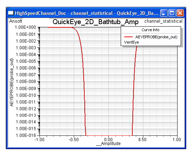
Task: Select the 1.00E+000 Y-axis tick label
Action: [25, 27]
